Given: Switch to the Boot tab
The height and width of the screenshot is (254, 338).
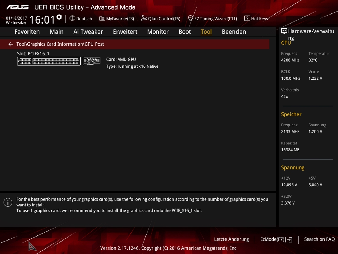Looking at the screenshot, I should (185, 32).
